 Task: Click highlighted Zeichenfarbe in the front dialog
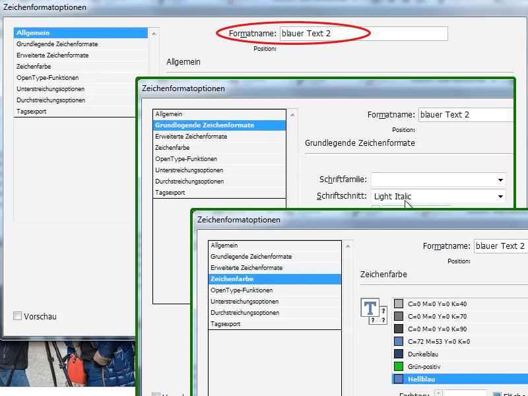pyautogui.click(x=275, y=279)
